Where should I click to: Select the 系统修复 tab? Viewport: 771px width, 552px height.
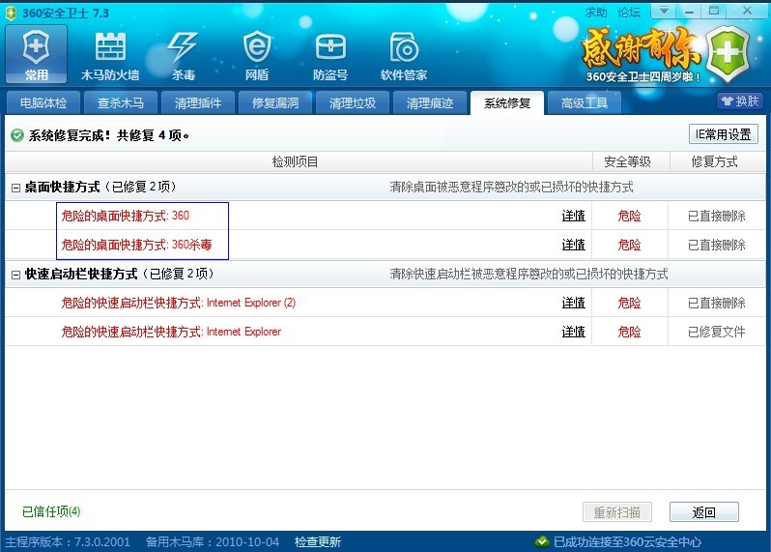click(507, 102)
